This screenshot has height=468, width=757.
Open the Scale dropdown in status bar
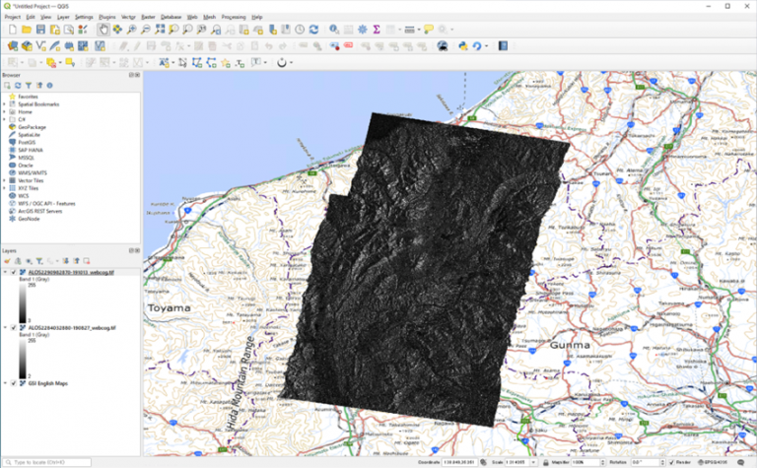coord(533,462)
